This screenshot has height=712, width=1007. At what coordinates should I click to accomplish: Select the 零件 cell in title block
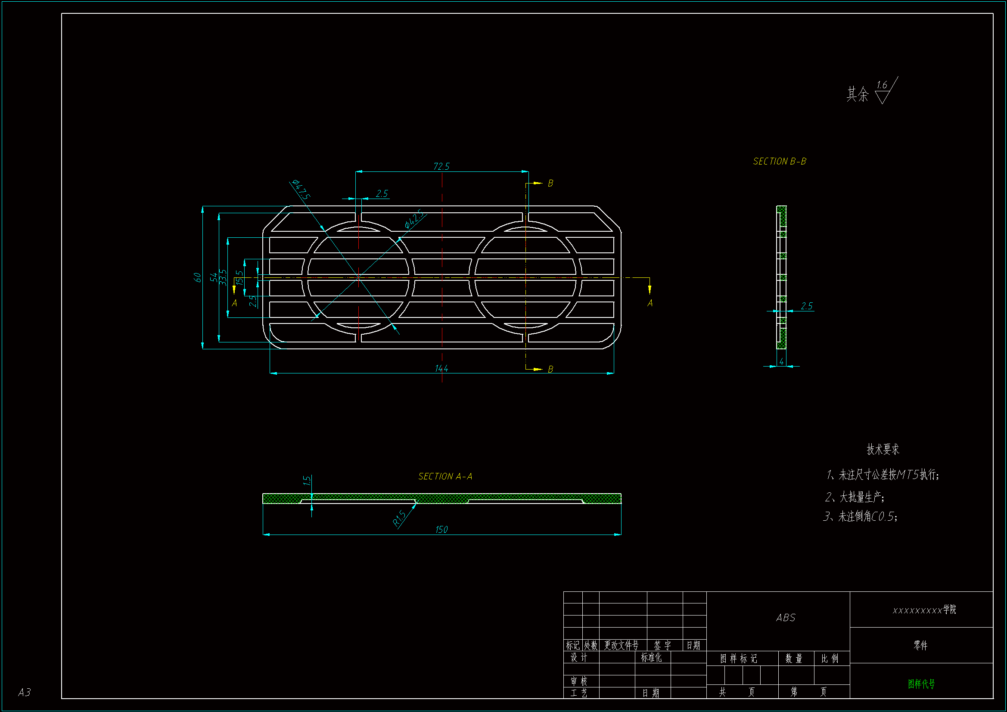(x=920, y=645)
